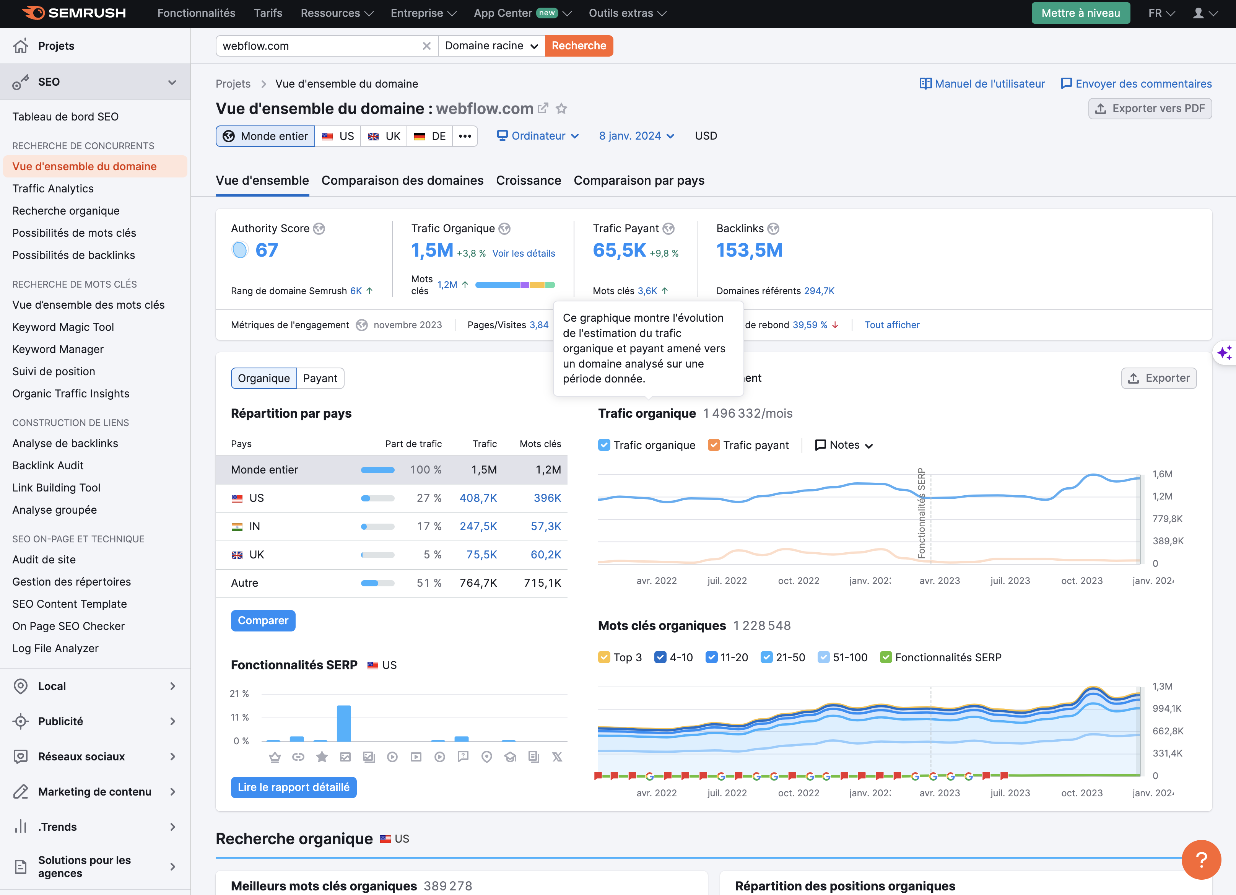Select the Payant tab toggle

click(320, 378)
